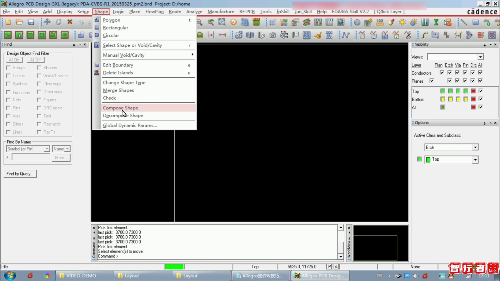The width and height of the screenshot is (500, 281).
Task: Click the Add Rectangle toolbar icon
Action: tap(476, 22)
